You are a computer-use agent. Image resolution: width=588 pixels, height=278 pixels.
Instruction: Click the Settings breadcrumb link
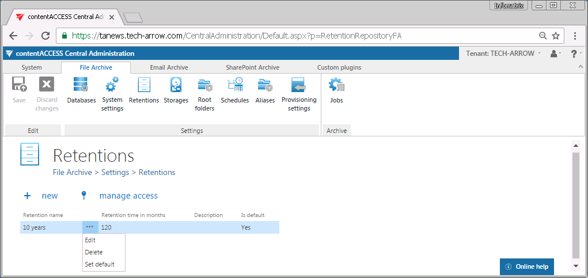115,172
